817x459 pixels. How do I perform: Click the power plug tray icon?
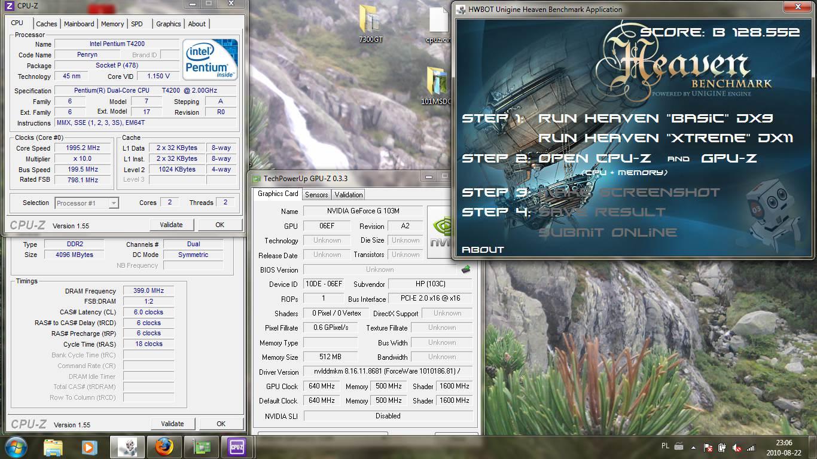click(x=723, y=447)
